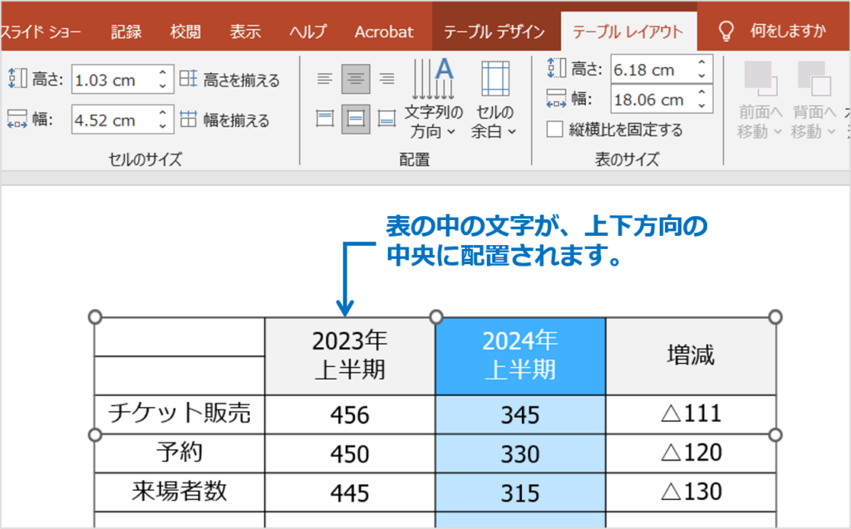Align text to bottom of cell
This screenshot has width=851, height=529.
pyautogui.click(x=386, y=118)
